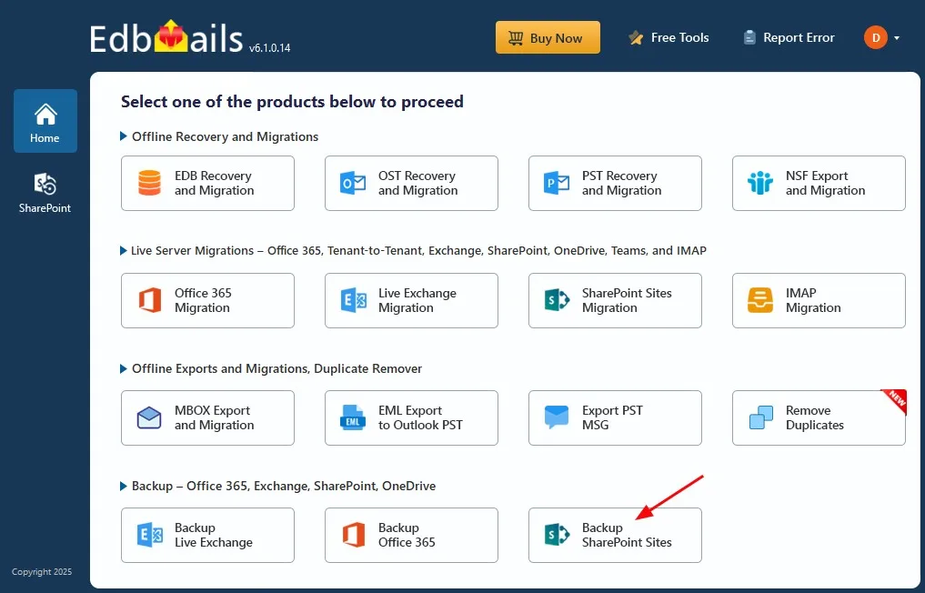Screen dimensions: 925x593
Task: Open the user account dropdown arrow
Action: [x=897, y=38]
